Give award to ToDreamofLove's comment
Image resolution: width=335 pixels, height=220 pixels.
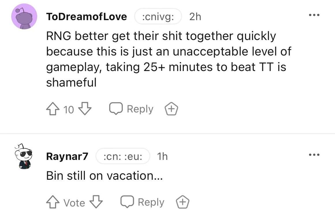tap(171, 109)
